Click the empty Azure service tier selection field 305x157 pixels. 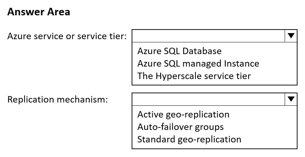(x=208, y=36)
